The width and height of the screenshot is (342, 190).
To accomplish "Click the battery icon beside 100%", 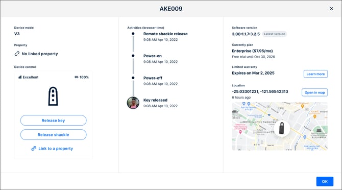I will (x=77, y=77).
